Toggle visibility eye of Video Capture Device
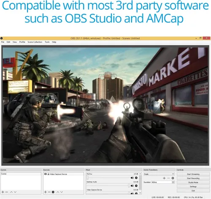 (46, 174)
